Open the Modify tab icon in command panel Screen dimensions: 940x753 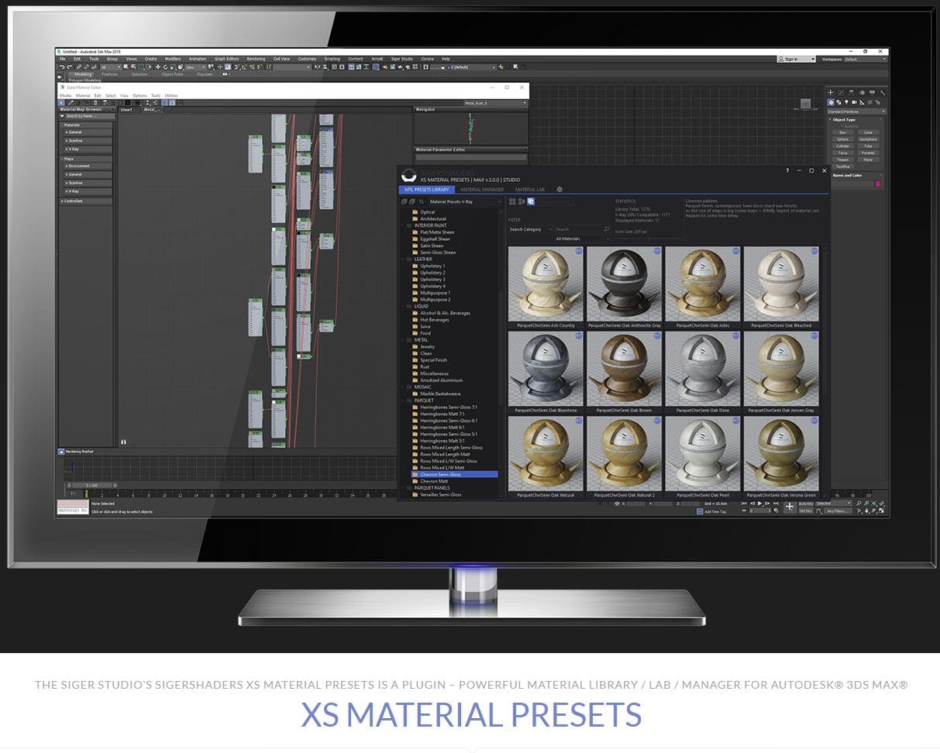click(841, 93)
